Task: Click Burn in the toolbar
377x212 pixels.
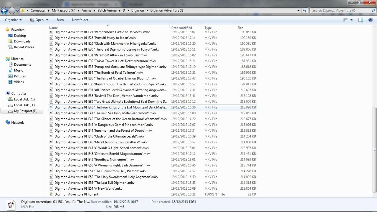Action: tap(60, 20)
